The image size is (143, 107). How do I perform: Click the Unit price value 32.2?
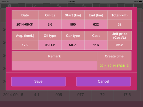click(x=119, y=45)
